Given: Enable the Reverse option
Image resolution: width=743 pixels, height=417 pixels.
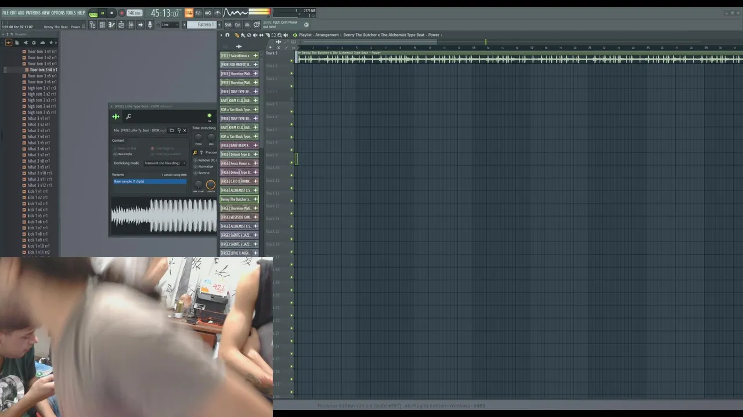Looking at the screenshot, I should pyautogui.click(x=202, y=173).
